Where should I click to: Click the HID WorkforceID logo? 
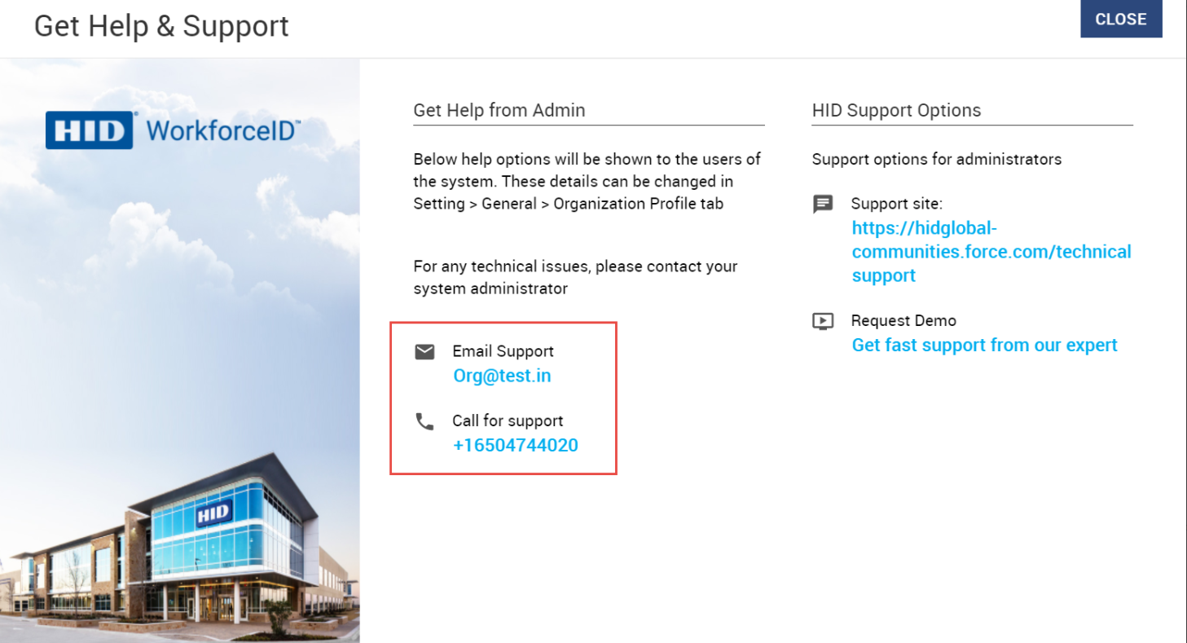click(173, 130)
